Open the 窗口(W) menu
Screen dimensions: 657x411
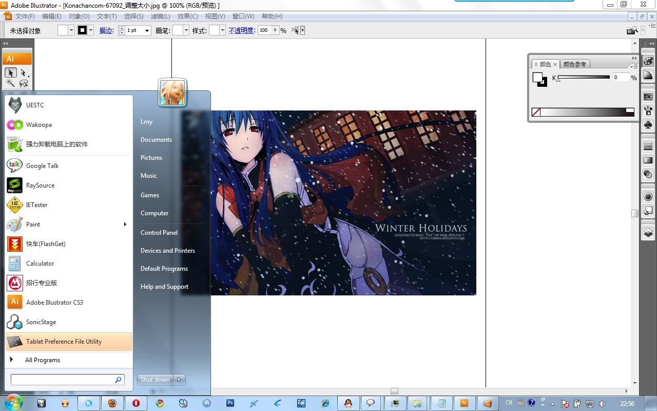click(x=243, y=16)
